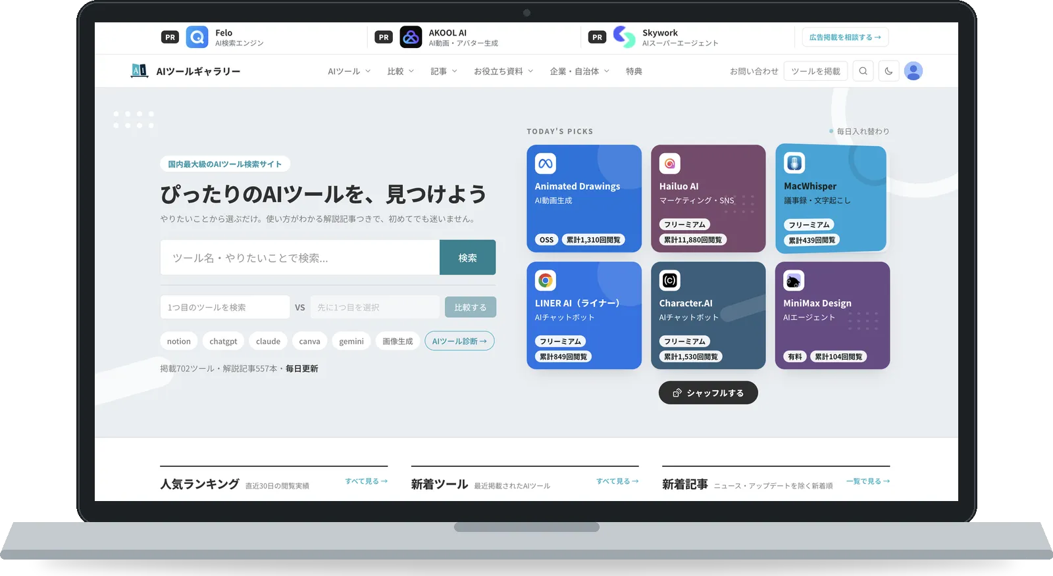Open すべて見る link for 新着ツール
Image resolution: width=1053 pixels, height=576 pixels.
pos(617,481)
